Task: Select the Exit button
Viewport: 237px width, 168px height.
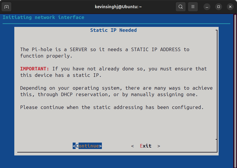Action: tap(146, 146)
